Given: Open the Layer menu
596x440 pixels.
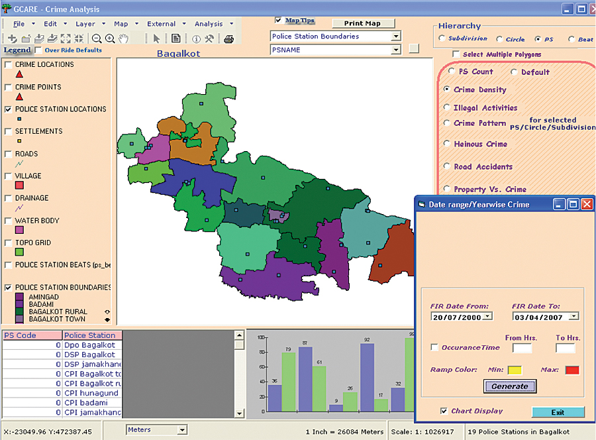Looking at the screenshot, I should tap(85, 24).
